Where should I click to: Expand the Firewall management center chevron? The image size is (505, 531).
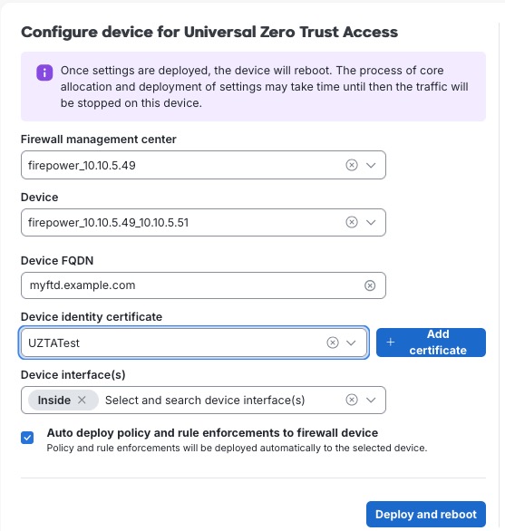[x=371, y=165]
